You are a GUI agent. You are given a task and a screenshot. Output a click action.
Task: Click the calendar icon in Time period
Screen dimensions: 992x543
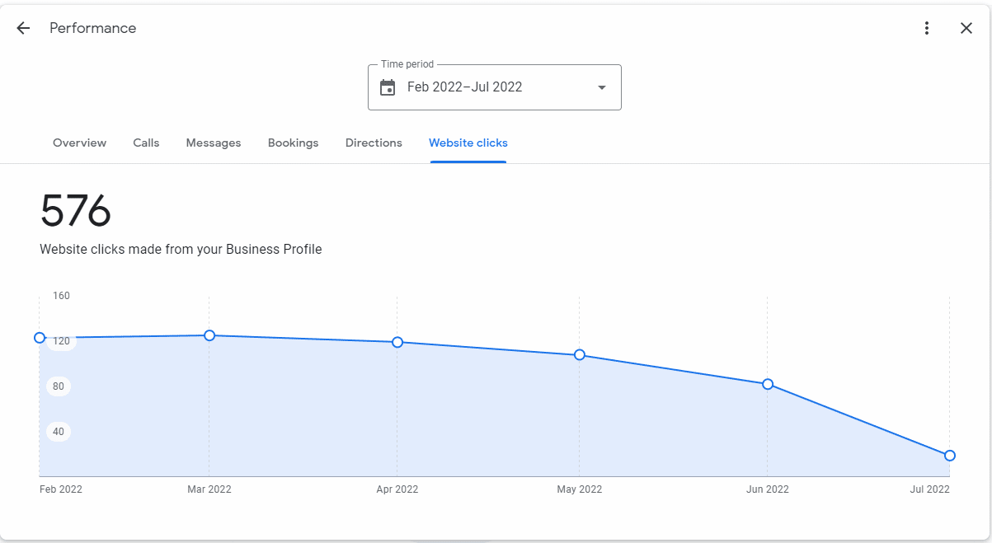388,87
